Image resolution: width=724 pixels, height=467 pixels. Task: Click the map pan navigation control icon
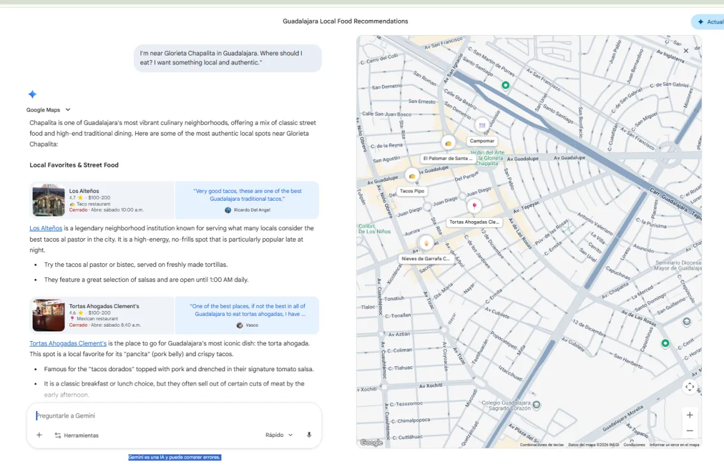690,386
